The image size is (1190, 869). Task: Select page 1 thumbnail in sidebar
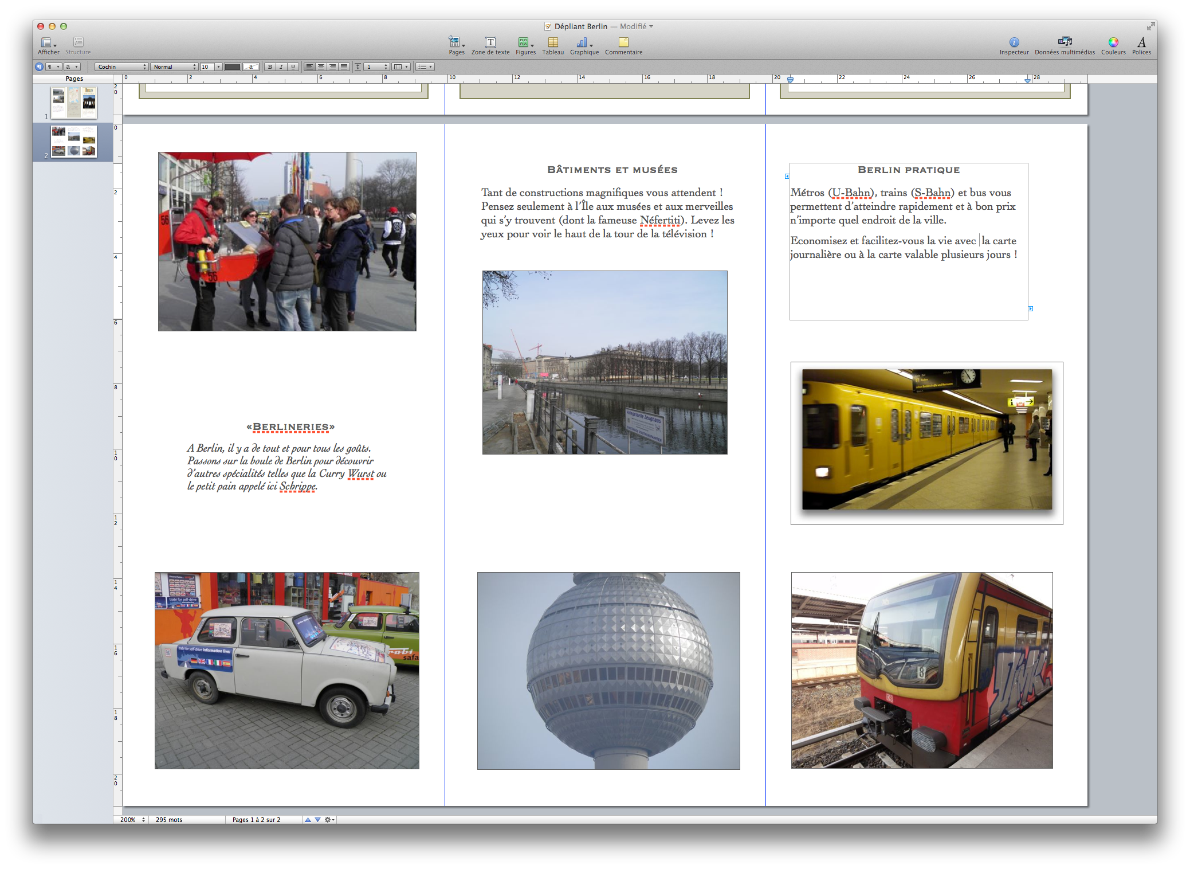coord(74,103)
